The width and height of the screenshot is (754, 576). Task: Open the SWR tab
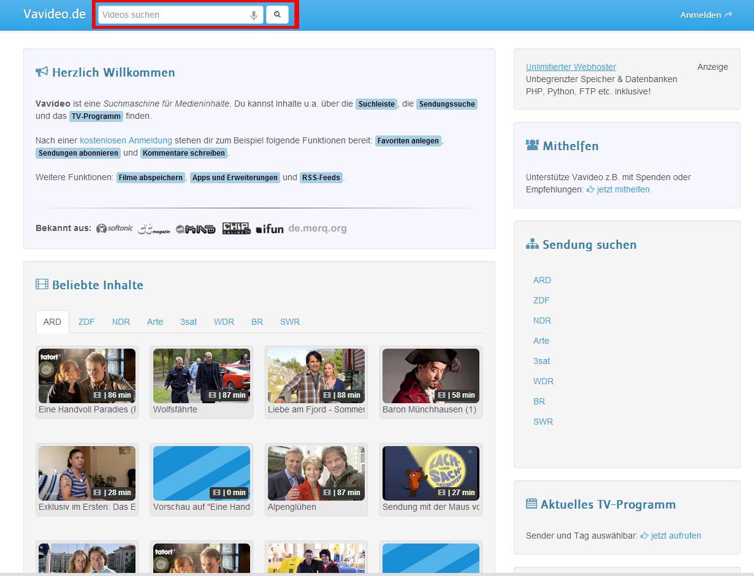[x=290, y=322]
